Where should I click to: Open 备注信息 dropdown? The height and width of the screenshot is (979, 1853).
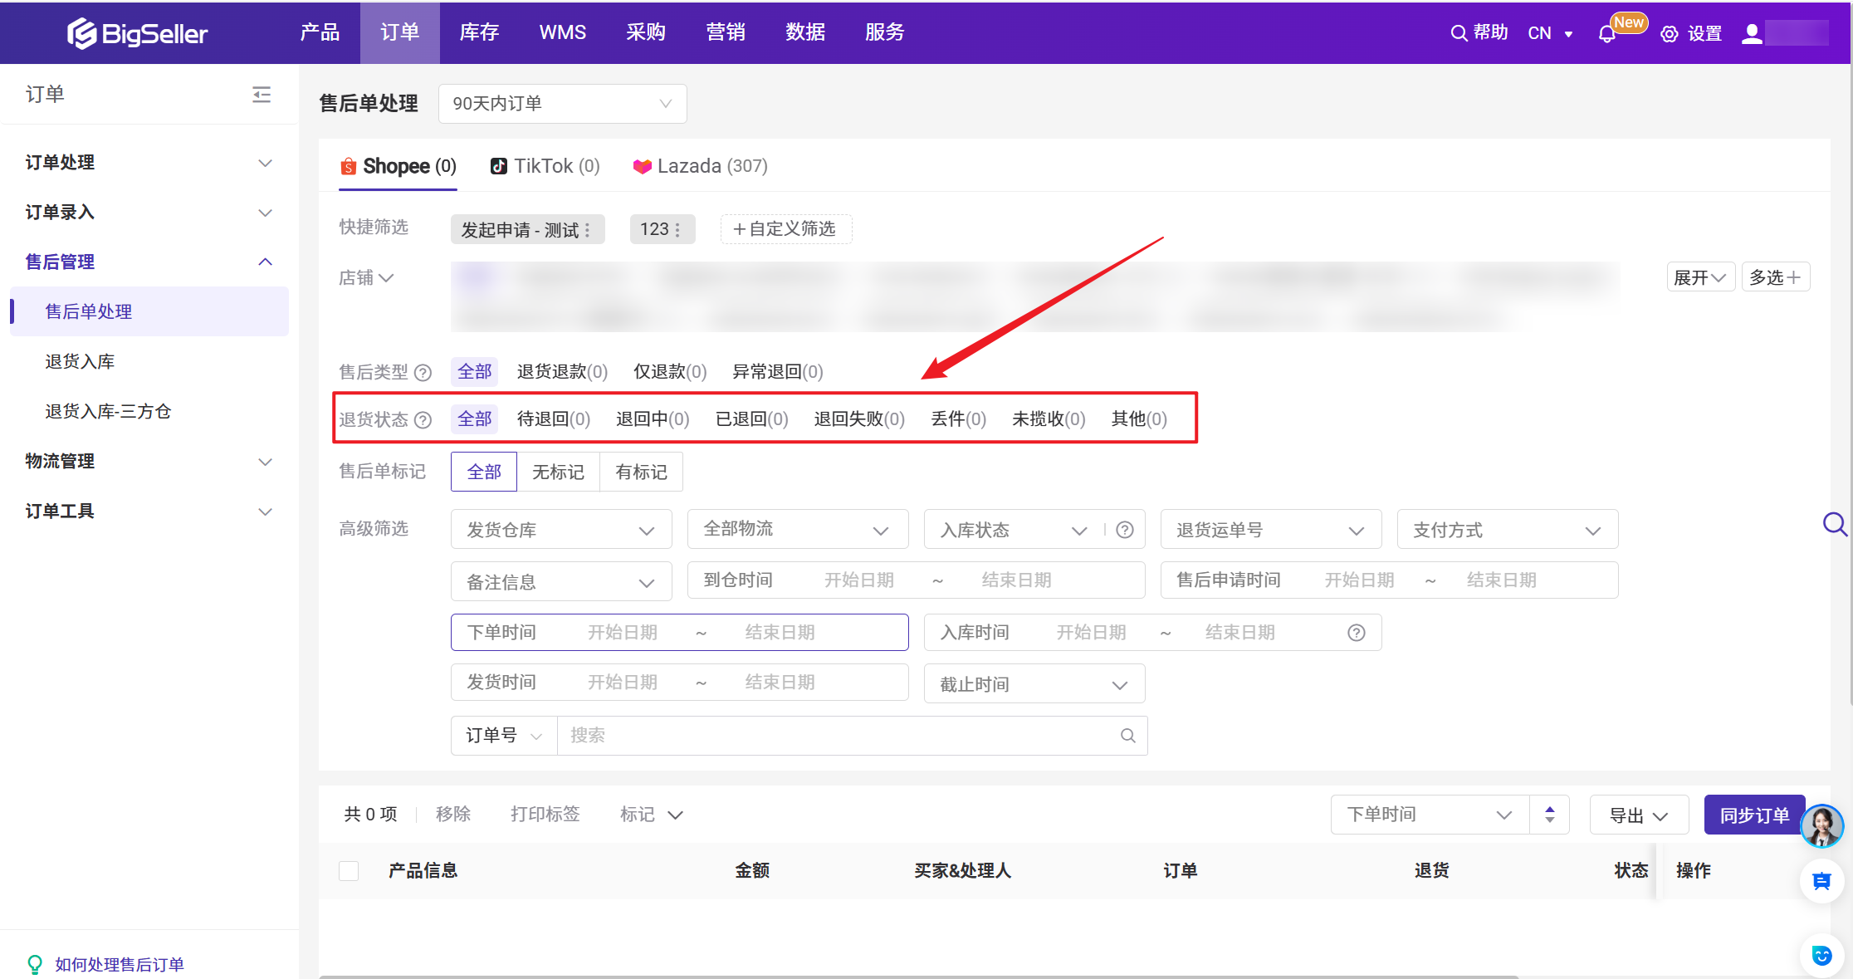(561, 582)
